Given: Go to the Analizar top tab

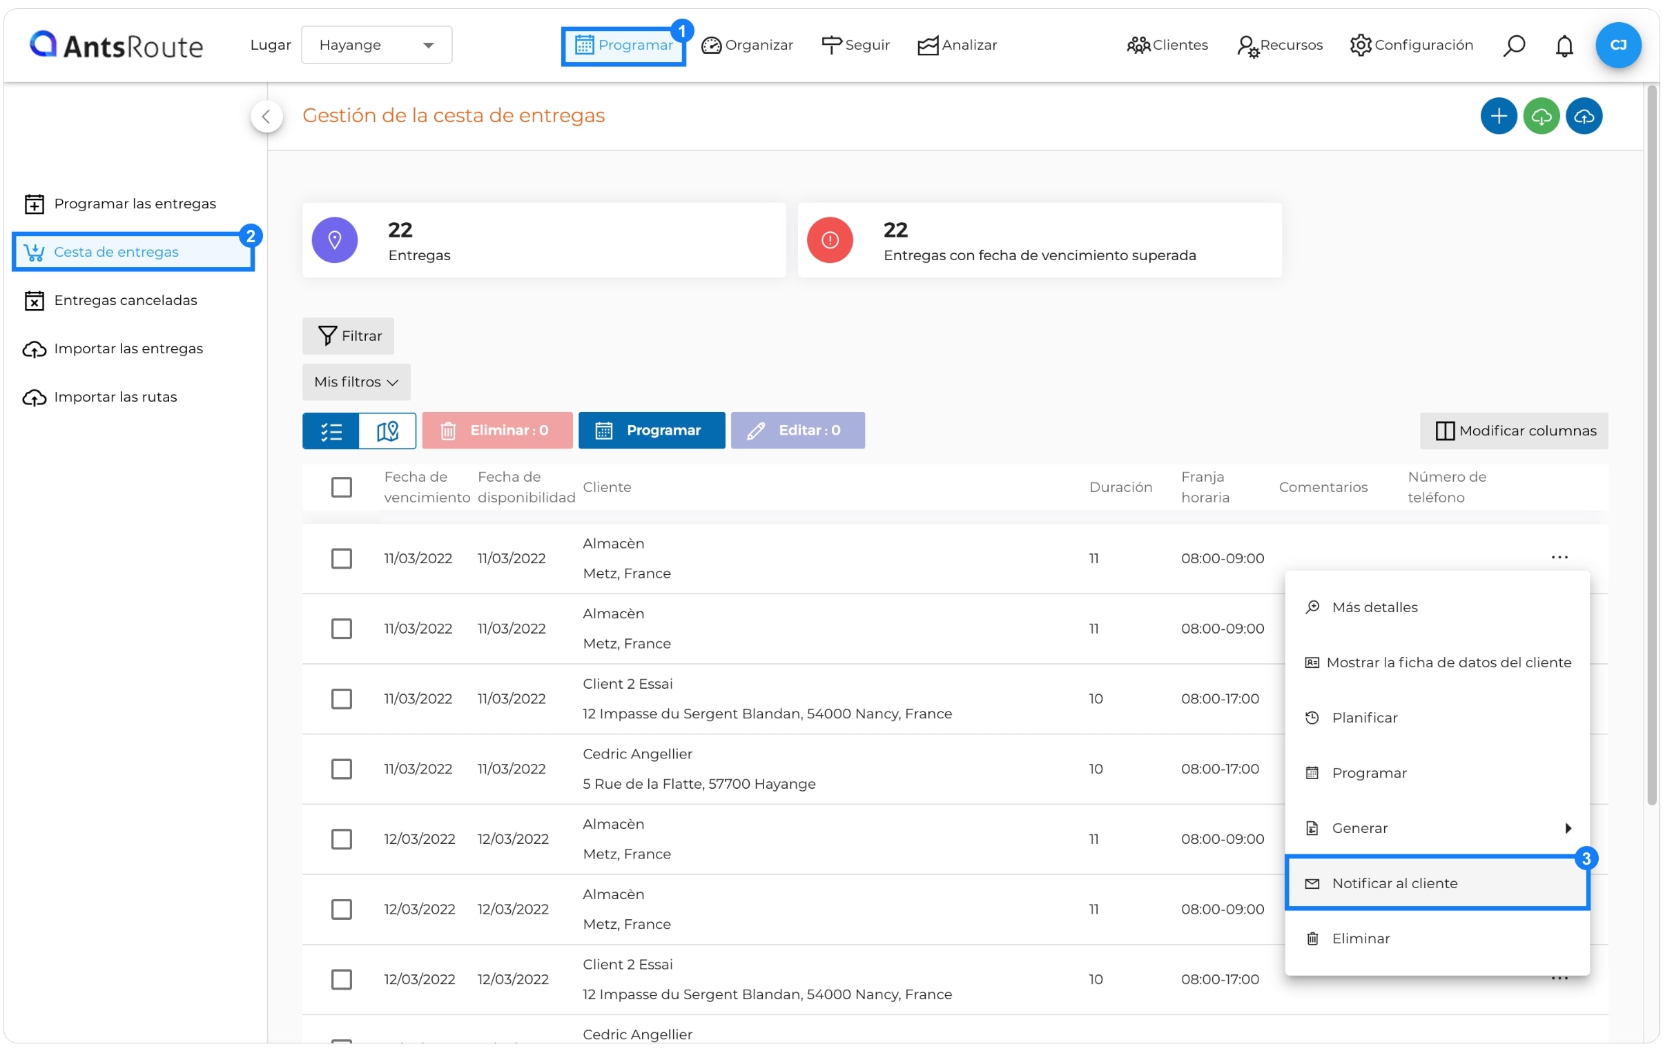Looking at the screenshot, I should [x=957, y=46].
